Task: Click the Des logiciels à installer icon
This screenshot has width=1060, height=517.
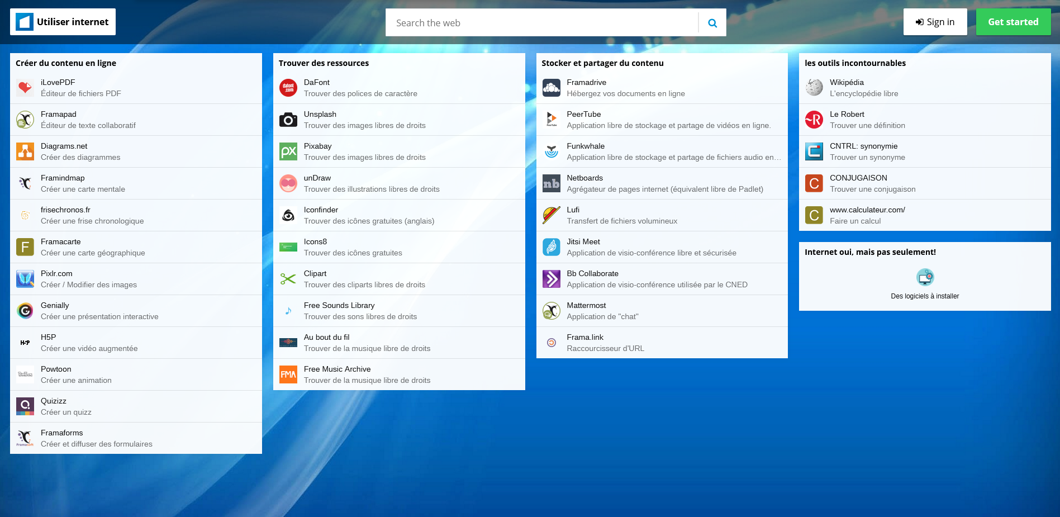Action: [925, 277]
